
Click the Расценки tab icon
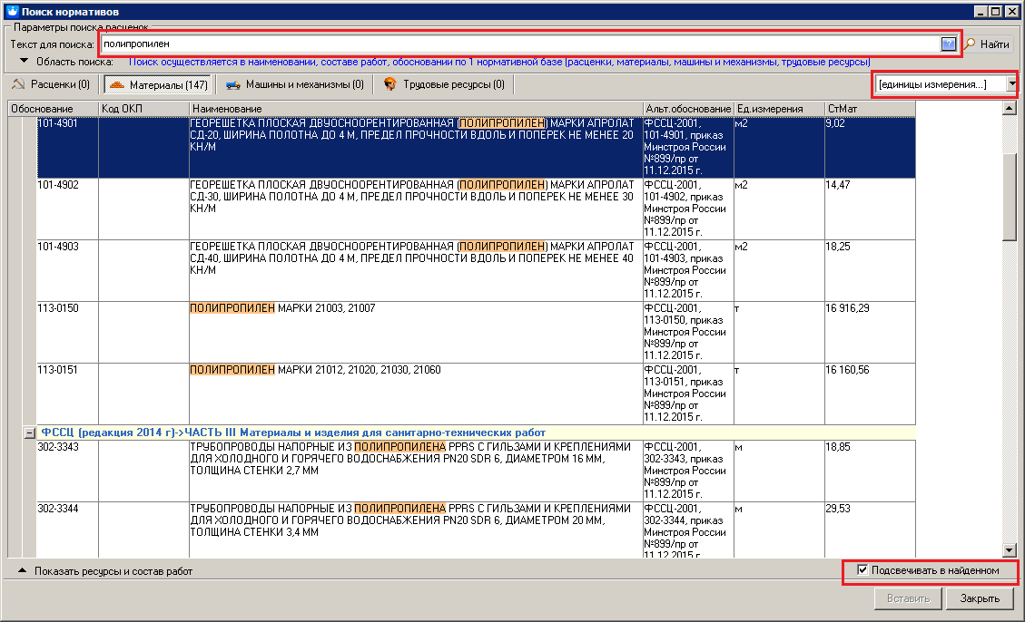coord(18,85)
